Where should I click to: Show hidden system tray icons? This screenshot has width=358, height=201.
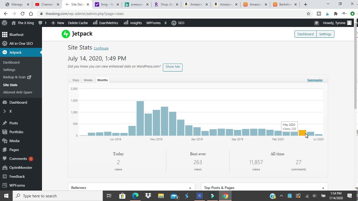pos(281,196)
